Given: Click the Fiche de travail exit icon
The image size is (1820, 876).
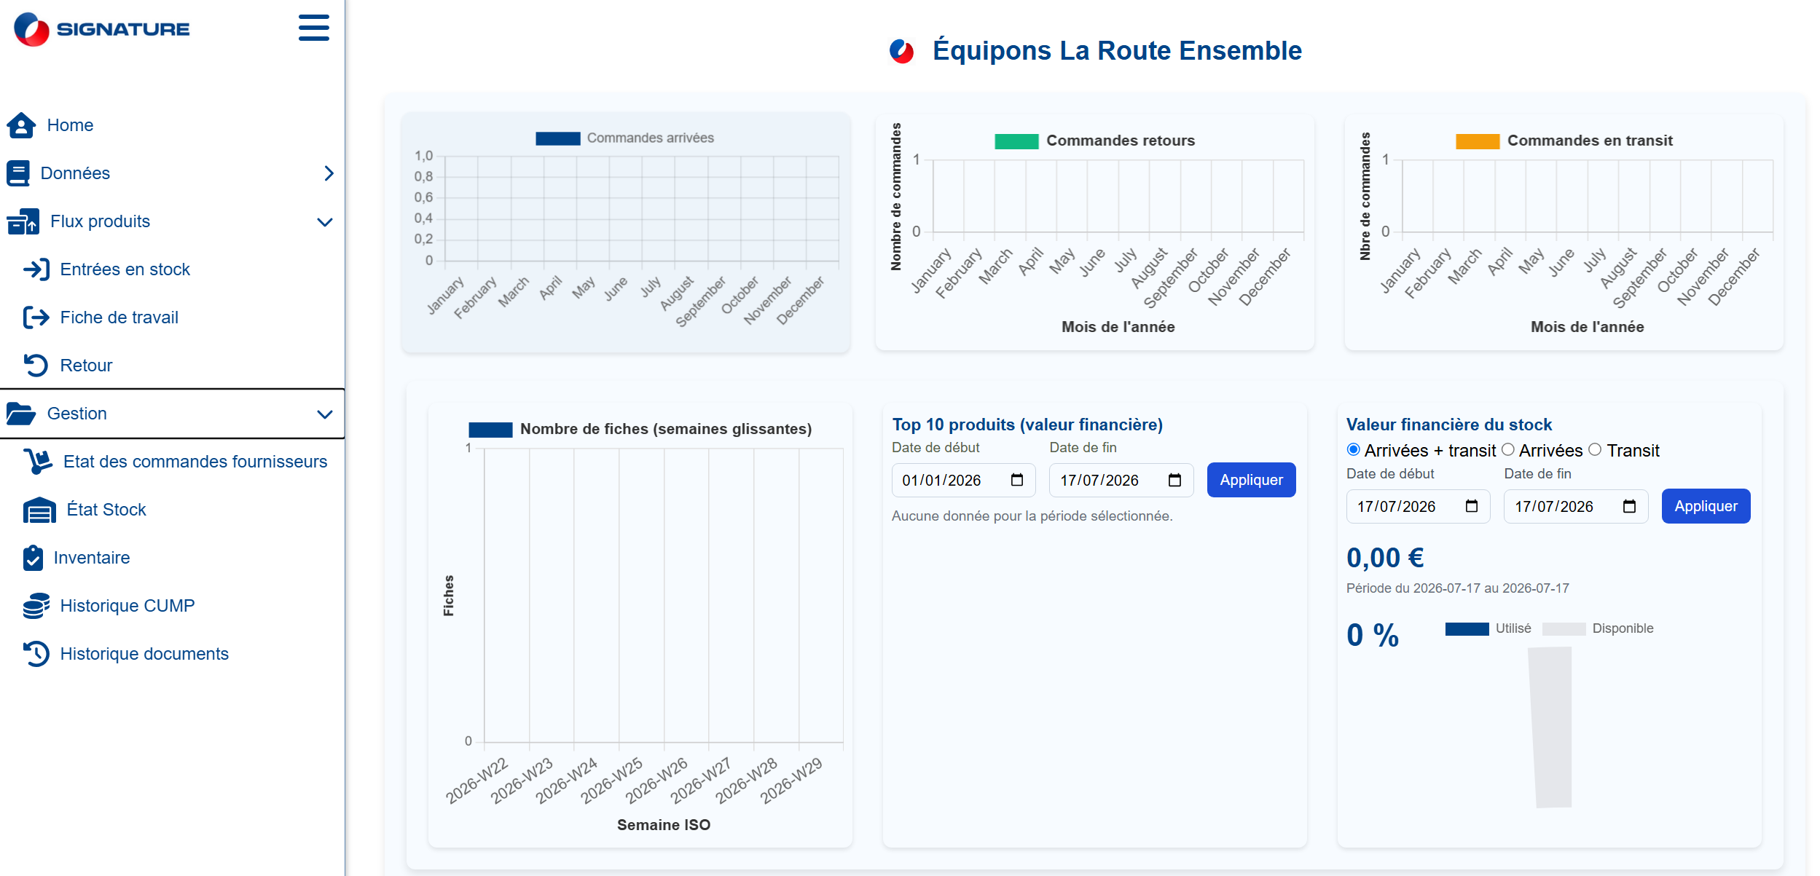Looking at the screenshot, I should pyautogui.click(x=36, y=317).
